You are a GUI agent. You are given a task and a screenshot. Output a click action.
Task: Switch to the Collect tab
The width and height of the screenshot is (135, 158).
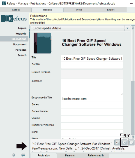pos(16,10)
